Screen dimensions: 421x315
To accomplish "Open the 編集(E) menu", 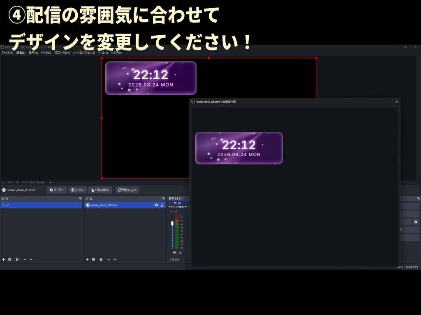I will (21, 53).
